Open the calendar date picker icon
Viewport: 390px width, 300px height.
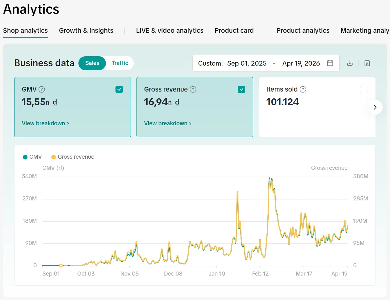click(330, 63)
